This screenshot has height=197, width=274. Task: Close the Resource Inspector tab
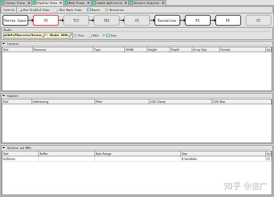pos(163,3)
